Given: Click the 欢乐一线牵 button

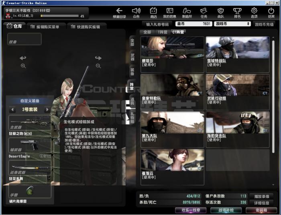Looking at the screenshot, I should click(x=191, y=210).
